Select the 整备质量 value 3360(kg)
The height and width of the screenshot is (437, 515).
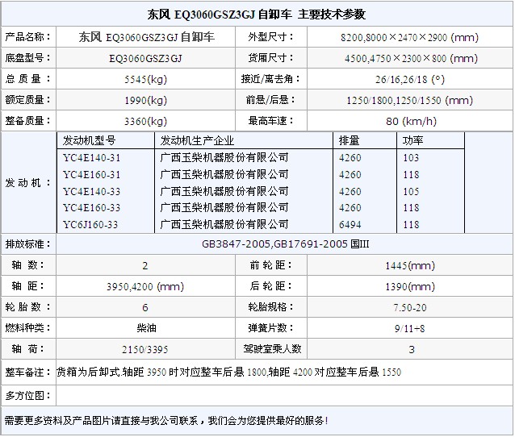pos(146,121)
